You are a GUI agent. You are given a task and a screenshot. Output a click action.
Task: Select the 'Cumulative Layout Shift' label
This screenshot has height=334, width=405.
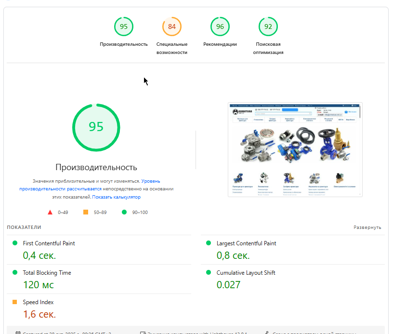tap(246, 273)
